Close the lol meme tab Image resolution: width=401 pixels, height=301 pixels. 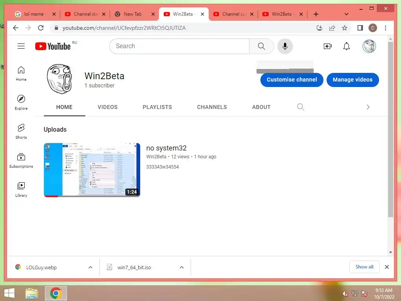tap(54, 14)
